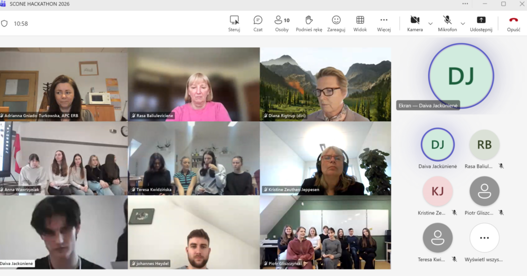Click the large DJ presenter avatar

point(461,75)
